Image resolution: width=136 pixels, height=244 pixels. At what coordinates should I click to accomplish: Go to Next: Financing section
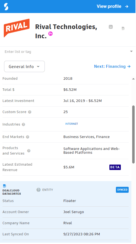[x=112, y=66]
